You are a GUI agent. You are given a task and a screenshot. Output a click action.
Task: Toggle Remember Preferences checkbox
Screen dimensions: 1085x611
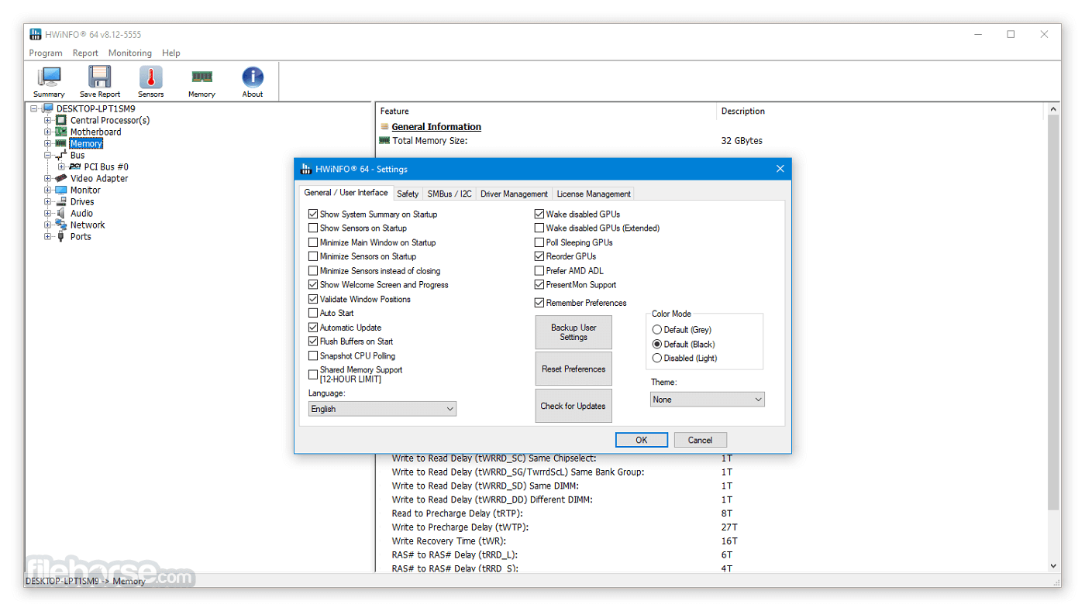(x=539, y=303)
